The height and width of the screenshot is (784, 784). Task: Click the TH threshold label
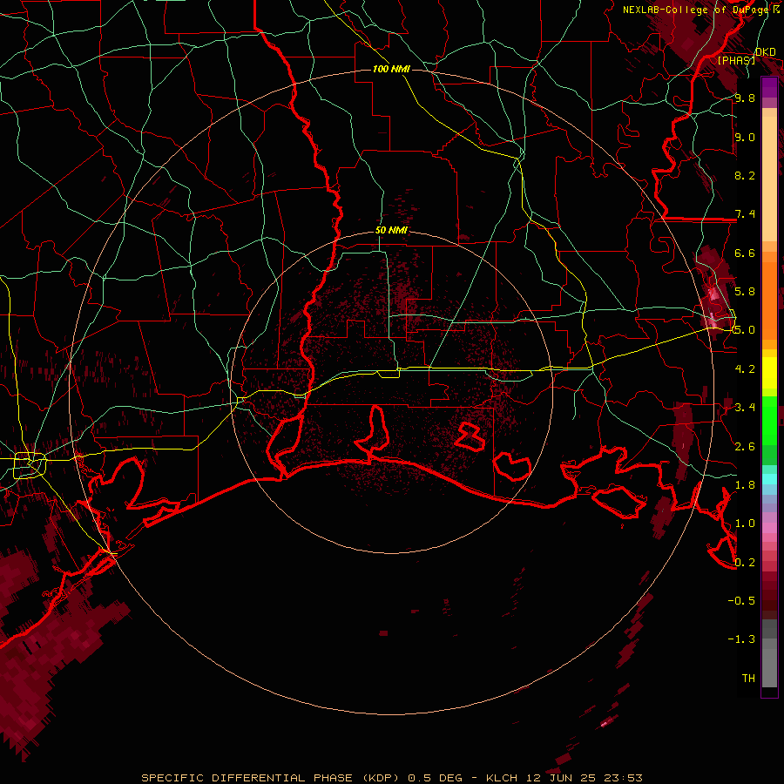[748, 678]
